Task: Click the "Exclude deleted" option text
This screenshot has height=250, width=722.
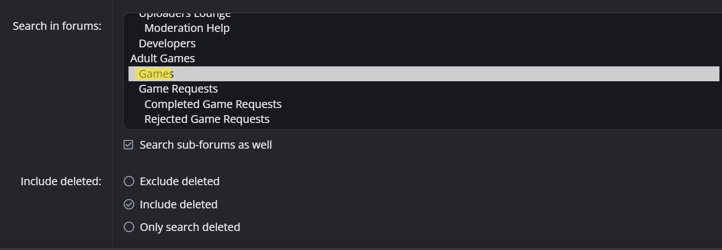Action: [x=180, y=182]
